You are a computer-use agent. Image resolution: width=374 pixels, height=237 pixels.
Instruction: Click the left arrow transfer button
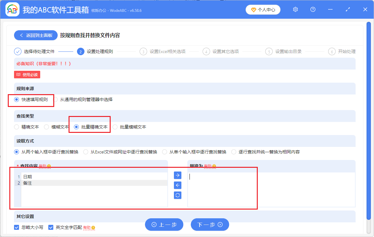pyautogui.click(x=177, y=185)
